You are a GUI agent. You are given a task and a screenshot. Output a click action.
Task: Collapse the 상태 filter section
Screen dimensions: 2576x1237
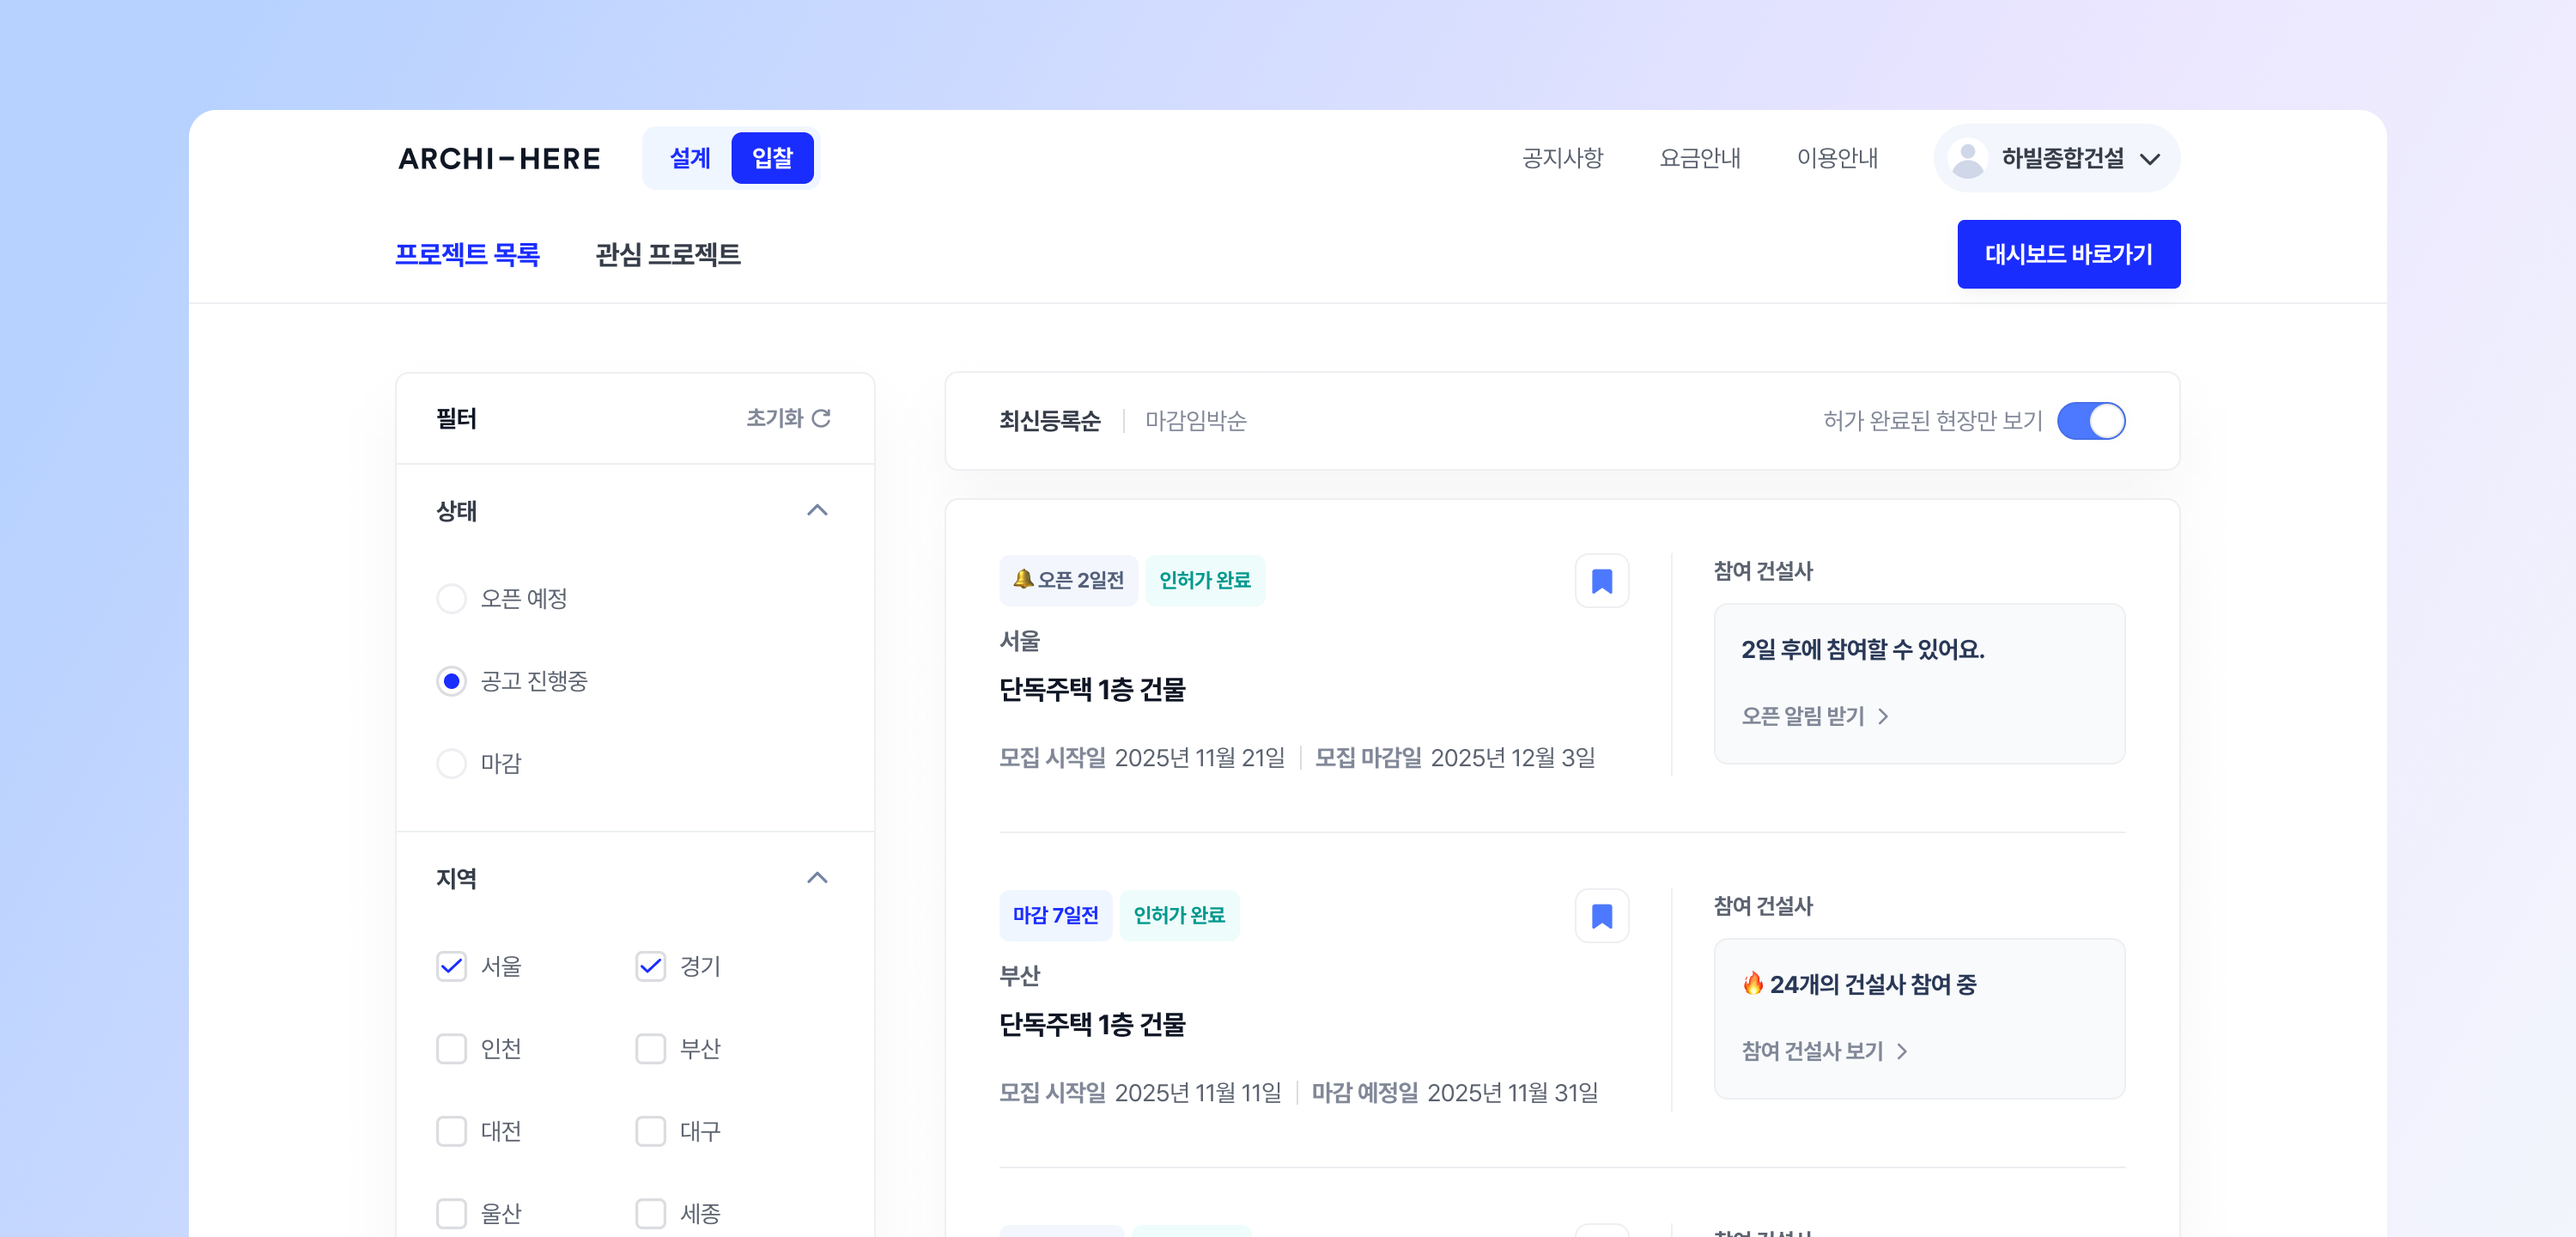pos(817,510)
